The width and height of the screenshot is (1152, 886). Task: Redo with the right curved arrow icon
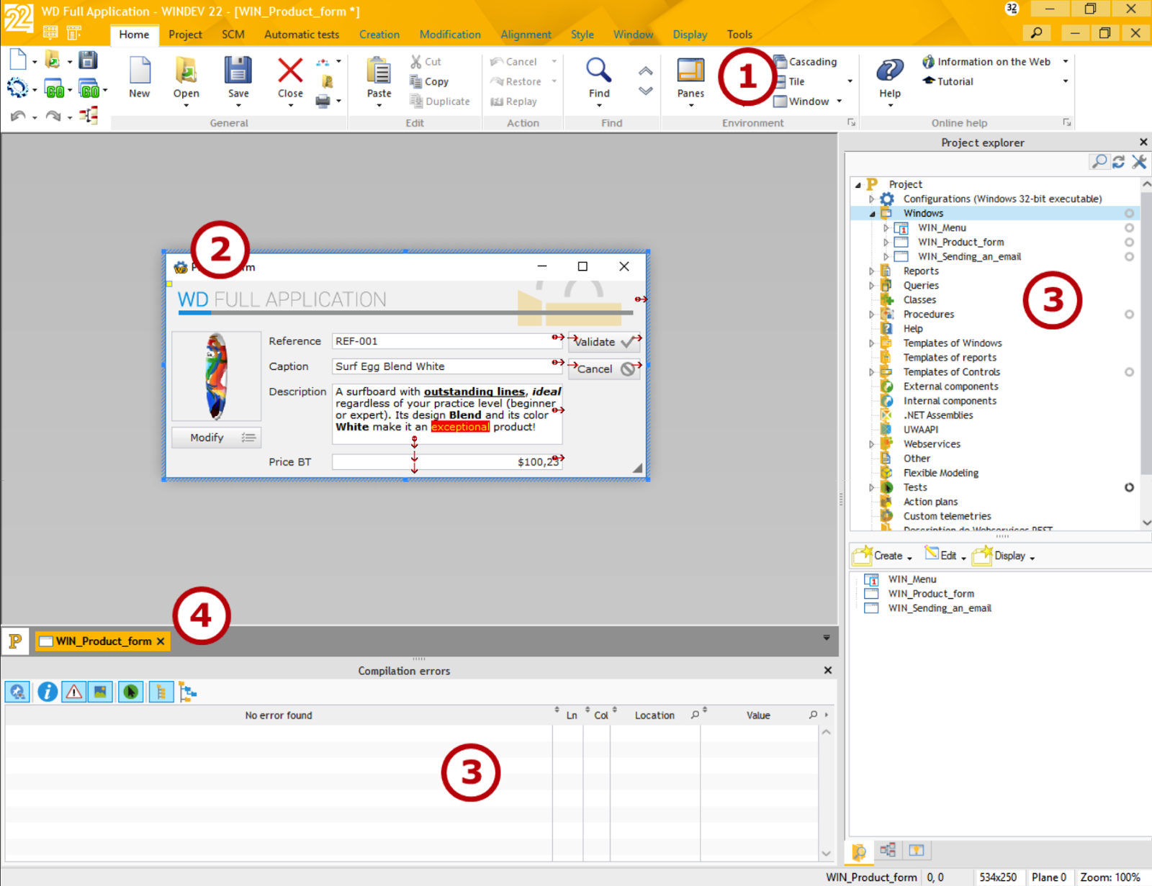point(53,116)
